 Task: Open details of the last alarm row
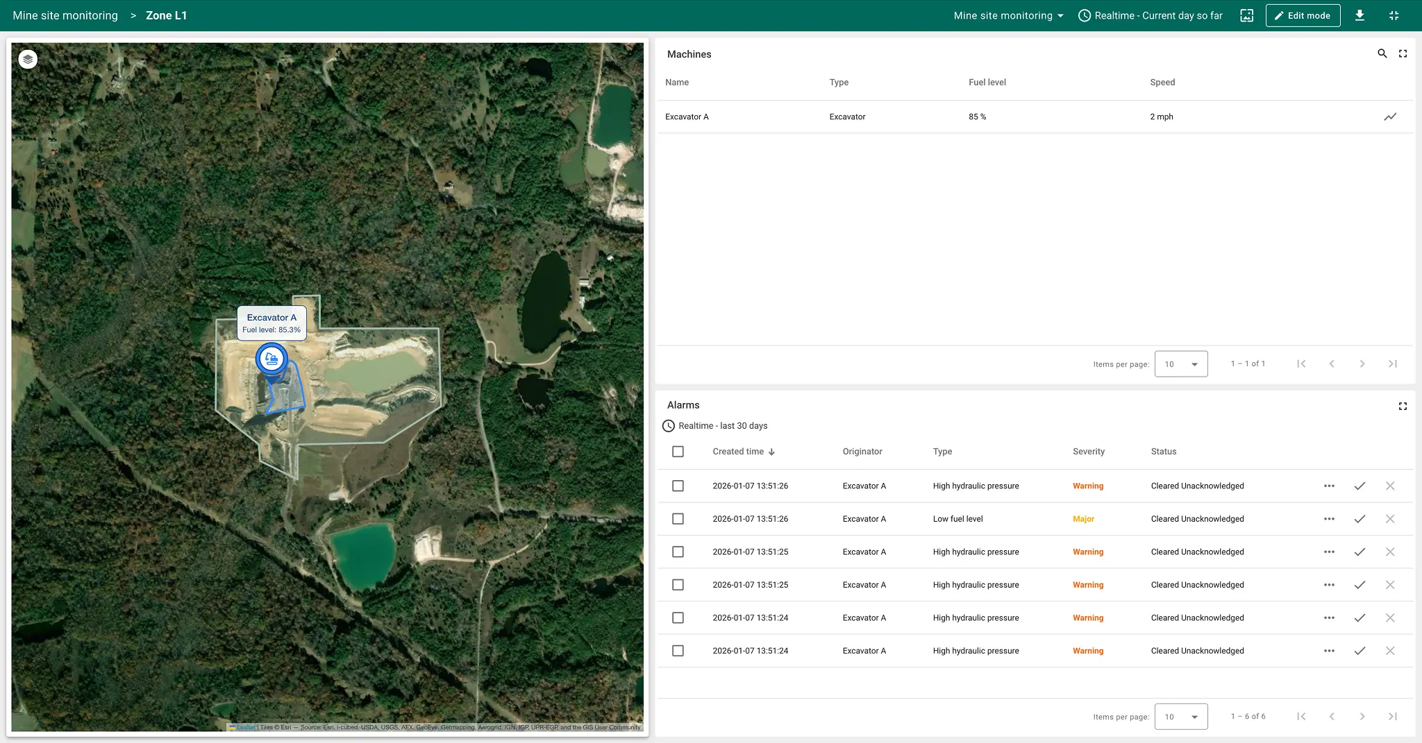(1328, 651)
